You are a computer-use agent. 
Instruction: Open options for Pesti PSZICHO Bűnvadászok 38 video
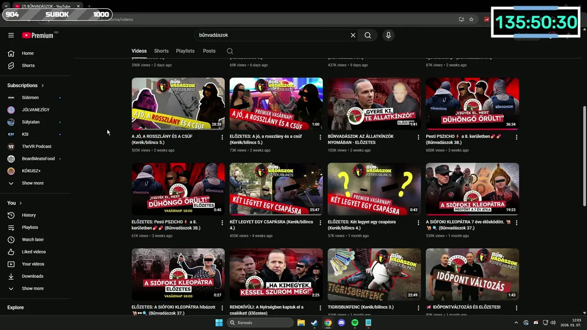coord(516,137)
